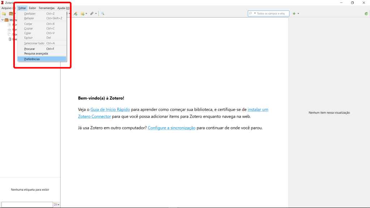Click the green locate arrow icon

pos(294,14)
